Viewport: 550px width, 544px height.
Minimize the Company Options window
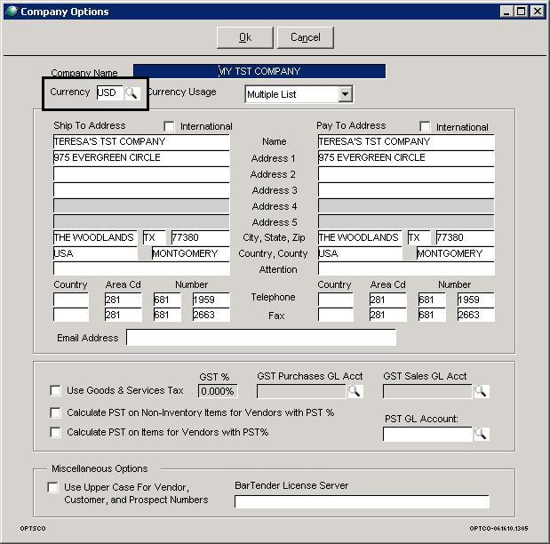click(x=506, y=12)
